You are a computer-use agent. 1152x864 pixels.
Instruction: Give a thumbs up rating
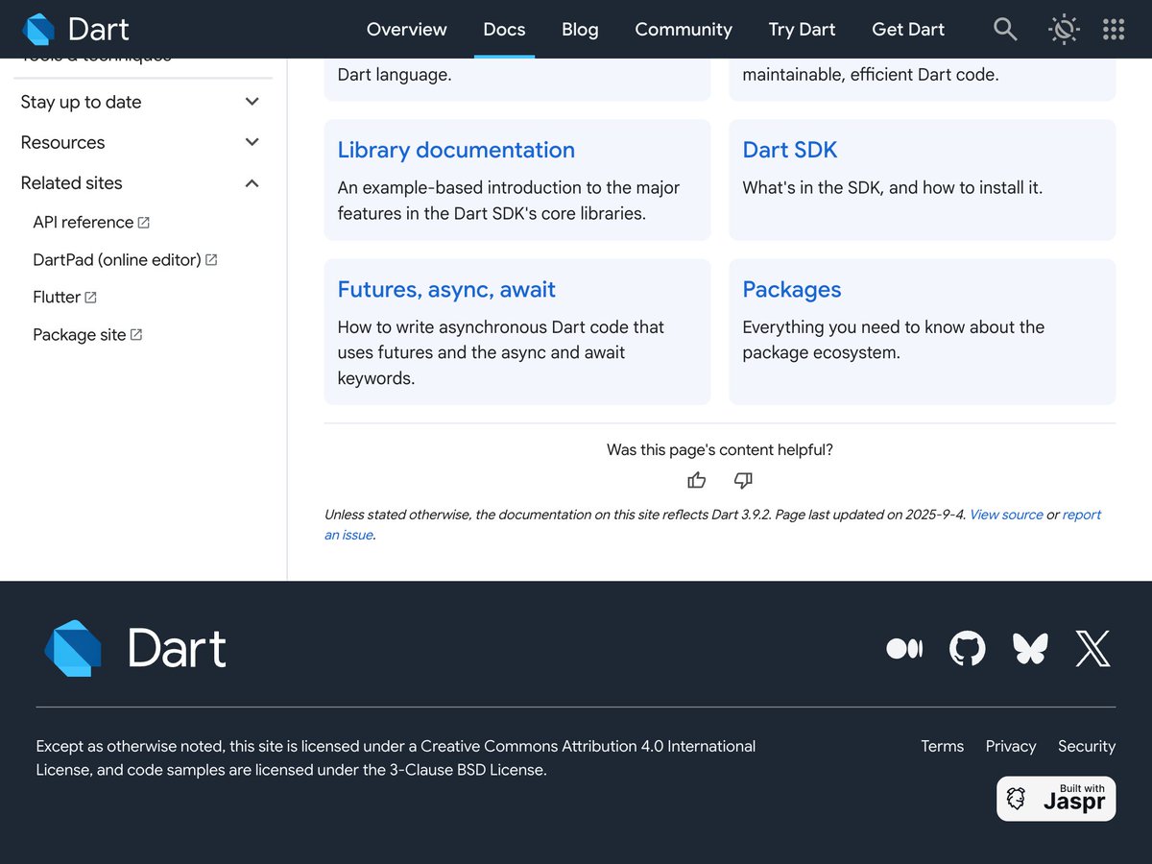tap(697, 480)
